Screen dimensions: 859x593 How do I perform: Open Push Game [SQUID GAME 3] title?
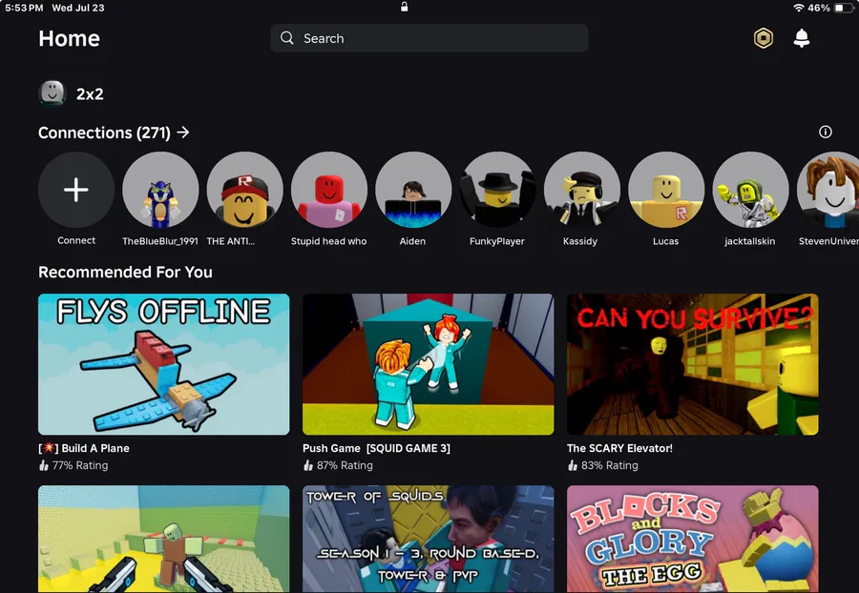pyautogui.click(x=376, y=448)
